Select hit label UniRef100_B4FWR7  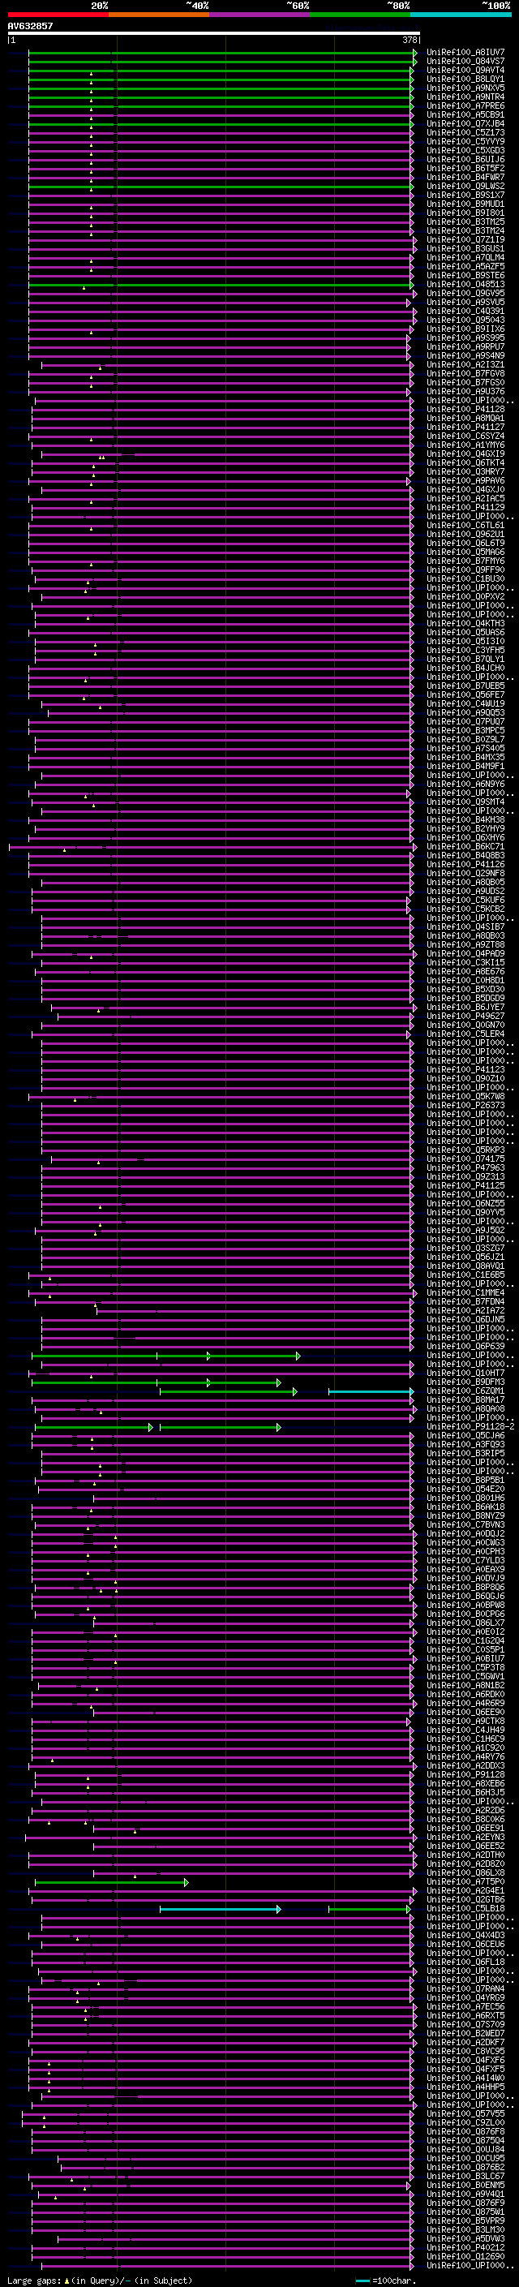[465, 177]
